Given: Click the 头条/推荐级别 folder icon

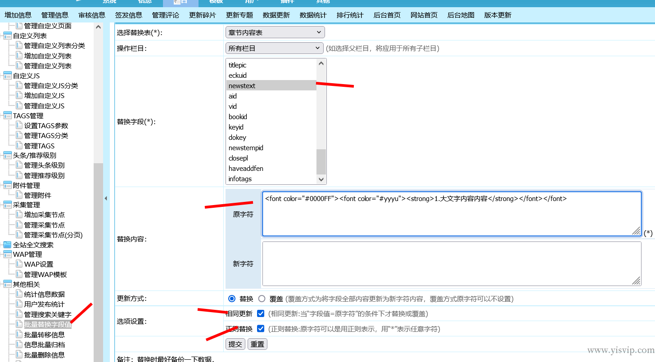Looking at the screenshot, I should [8, 155].
